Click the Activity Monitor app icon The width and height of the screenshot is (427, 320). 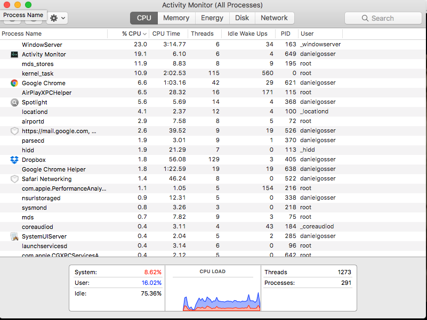click(14, 54)
